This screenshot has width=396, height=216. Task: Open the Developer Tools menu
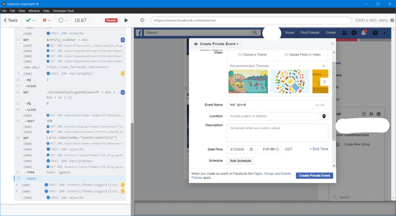[x=63, y=11]
